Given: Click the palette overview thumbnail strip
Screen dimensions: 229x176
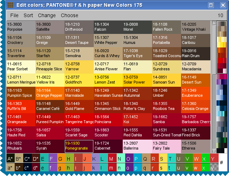Looking at the screenshot, I should (222, 87).
